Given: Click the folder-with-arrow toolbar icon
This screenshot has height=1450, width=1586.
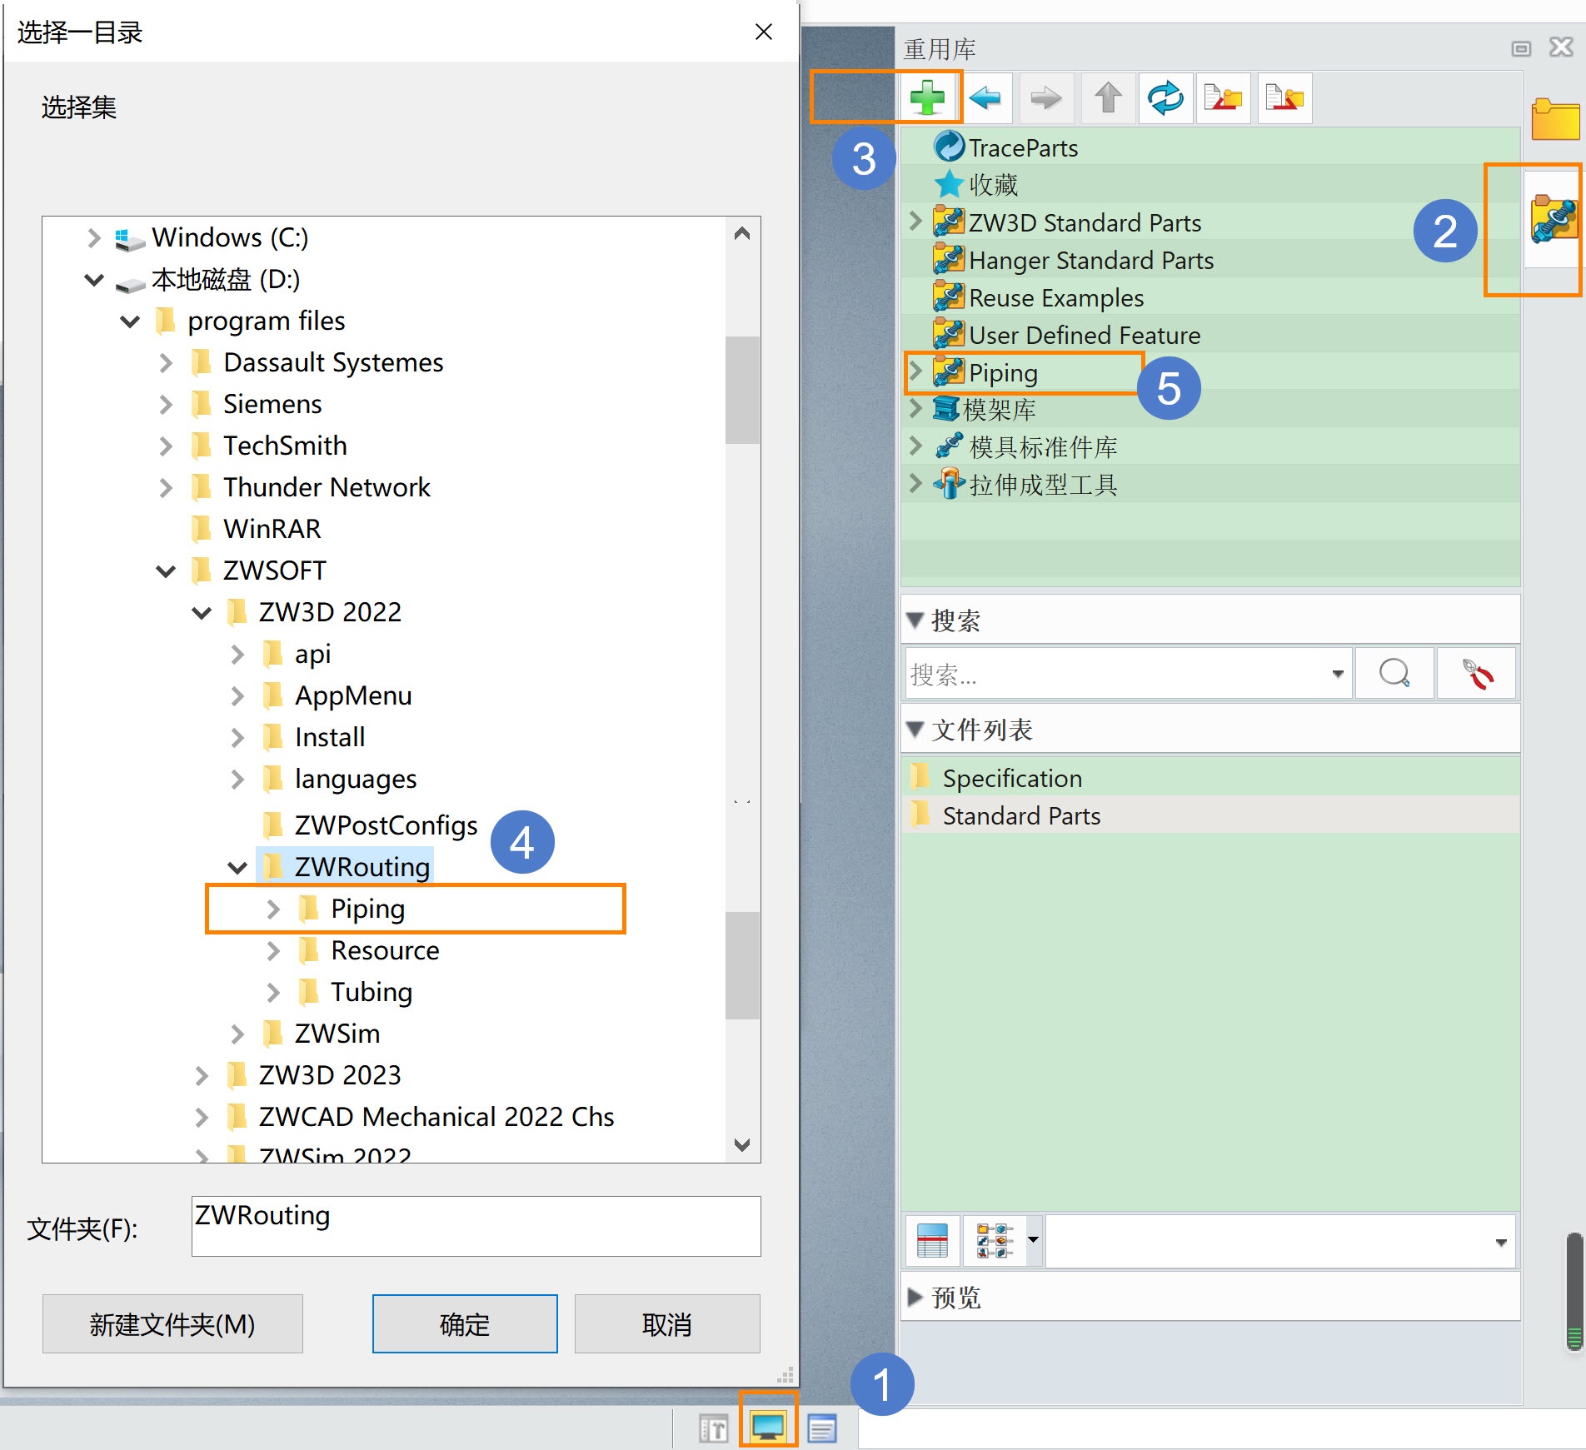Looking at the screenshot, I should click(1284, 98).
